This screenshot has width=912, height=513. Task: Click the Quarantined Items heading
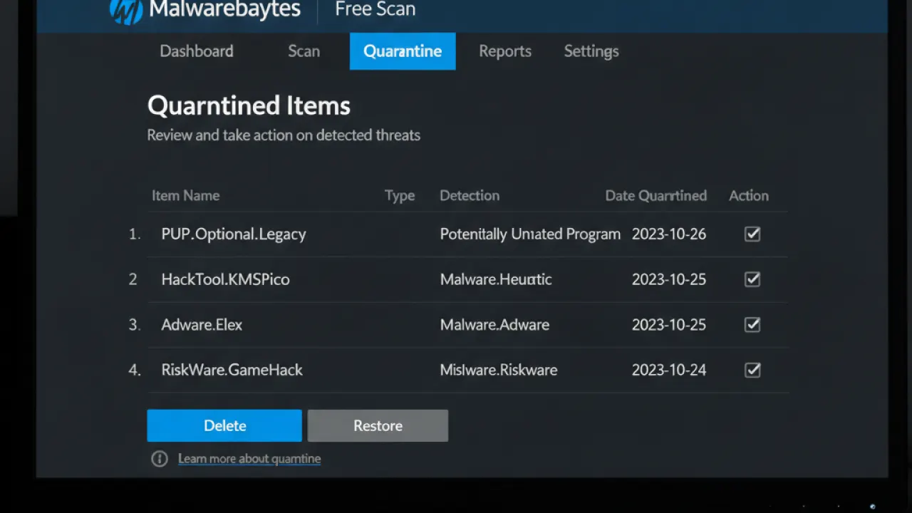(x=249, y=105)
